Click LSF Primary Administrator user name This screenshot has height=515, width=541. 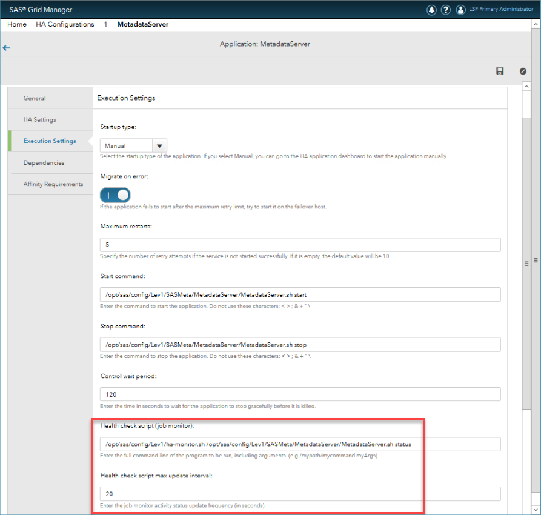click(x=501, y=9)
